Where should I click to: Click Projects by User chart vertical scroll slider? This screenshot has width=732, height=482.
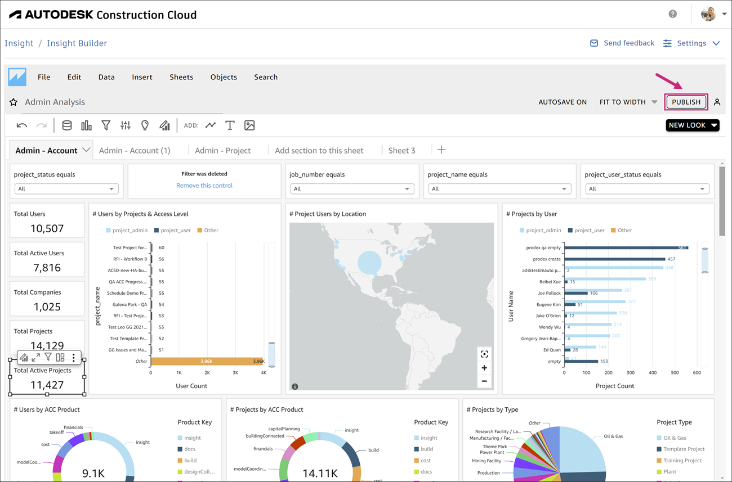pyautogui.click(x=704, y=260)
